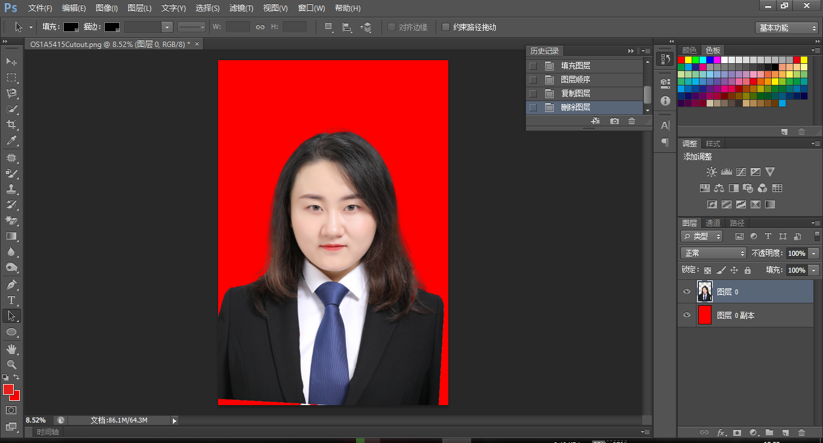Switch to the 通道 tab

[x=713, y=222]
